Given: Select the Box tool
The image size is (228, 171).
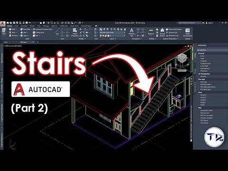Looking at the screenshot, I should coord(36,36).
